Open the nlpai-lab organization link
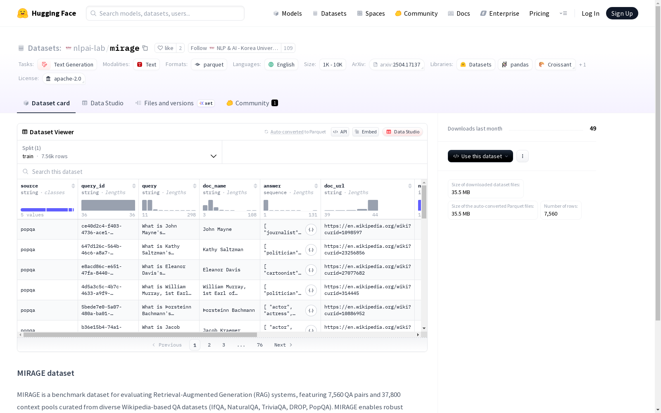Screen dimensions: 661x413 coord(89,48)
